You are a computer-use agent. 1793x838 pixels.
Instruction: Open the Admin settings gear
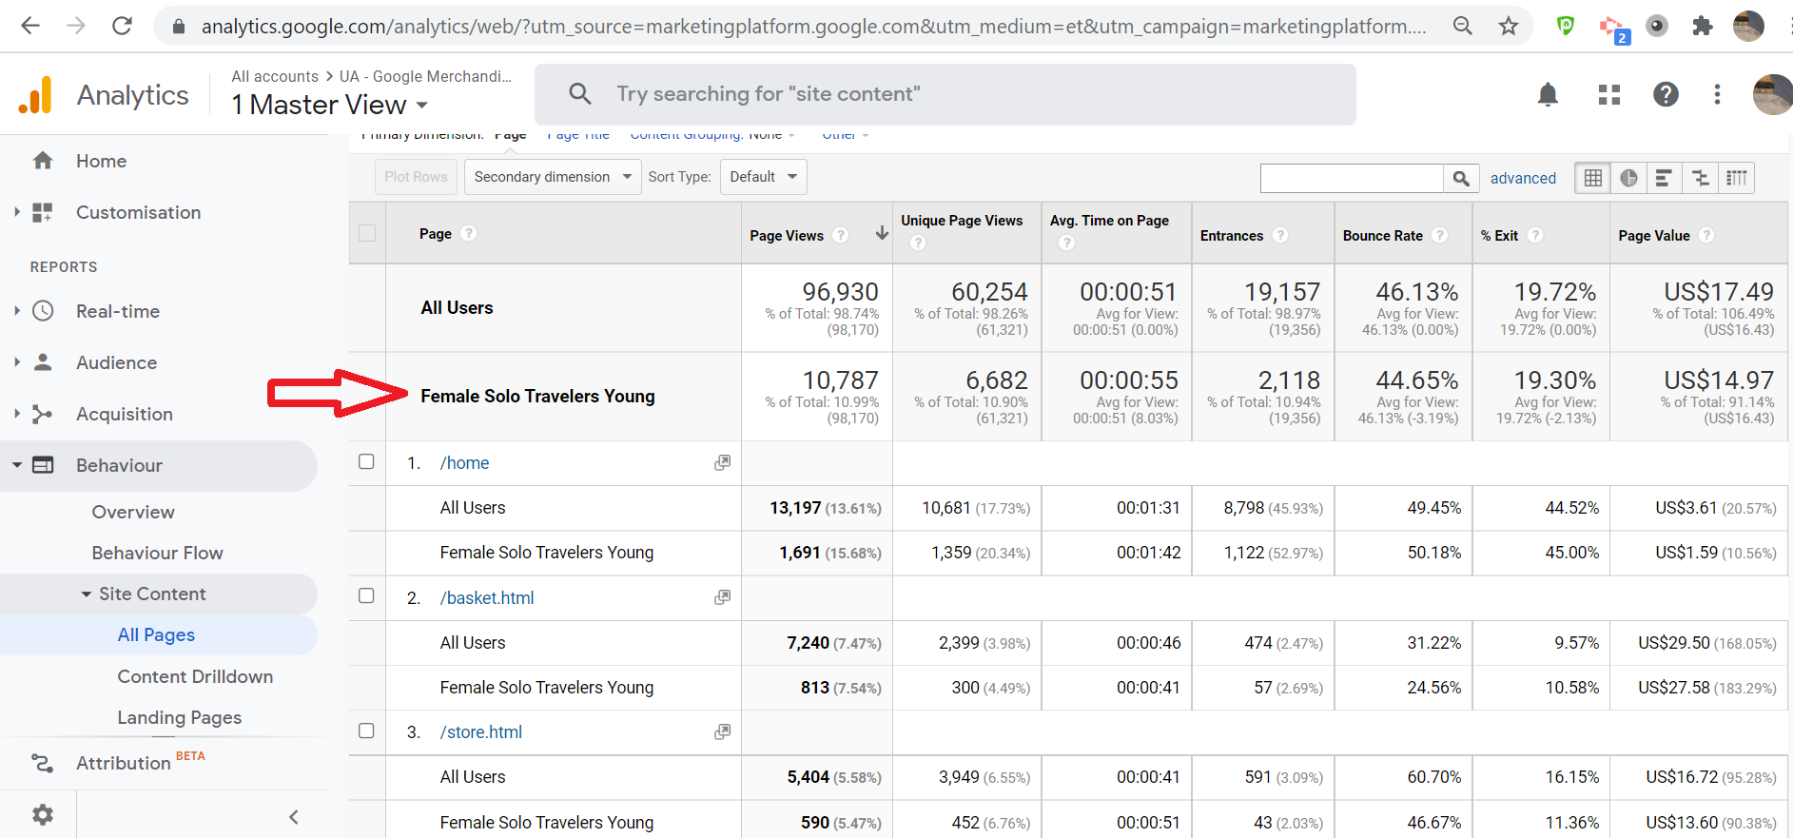point(43,815)
